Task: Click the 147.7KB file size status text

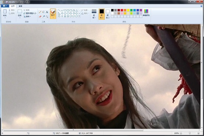Action: 87,133
